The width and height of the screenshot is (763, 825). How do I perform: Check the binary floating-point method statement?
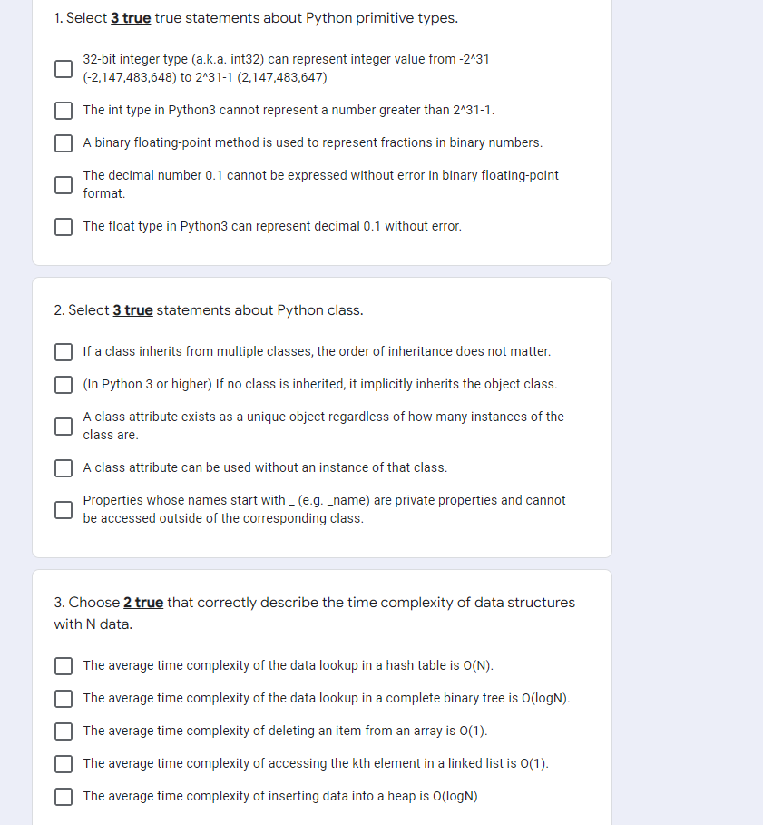point(63,142)
